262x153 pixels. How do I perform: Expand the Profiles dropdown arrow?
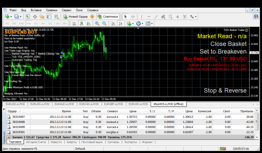[21, 17]
